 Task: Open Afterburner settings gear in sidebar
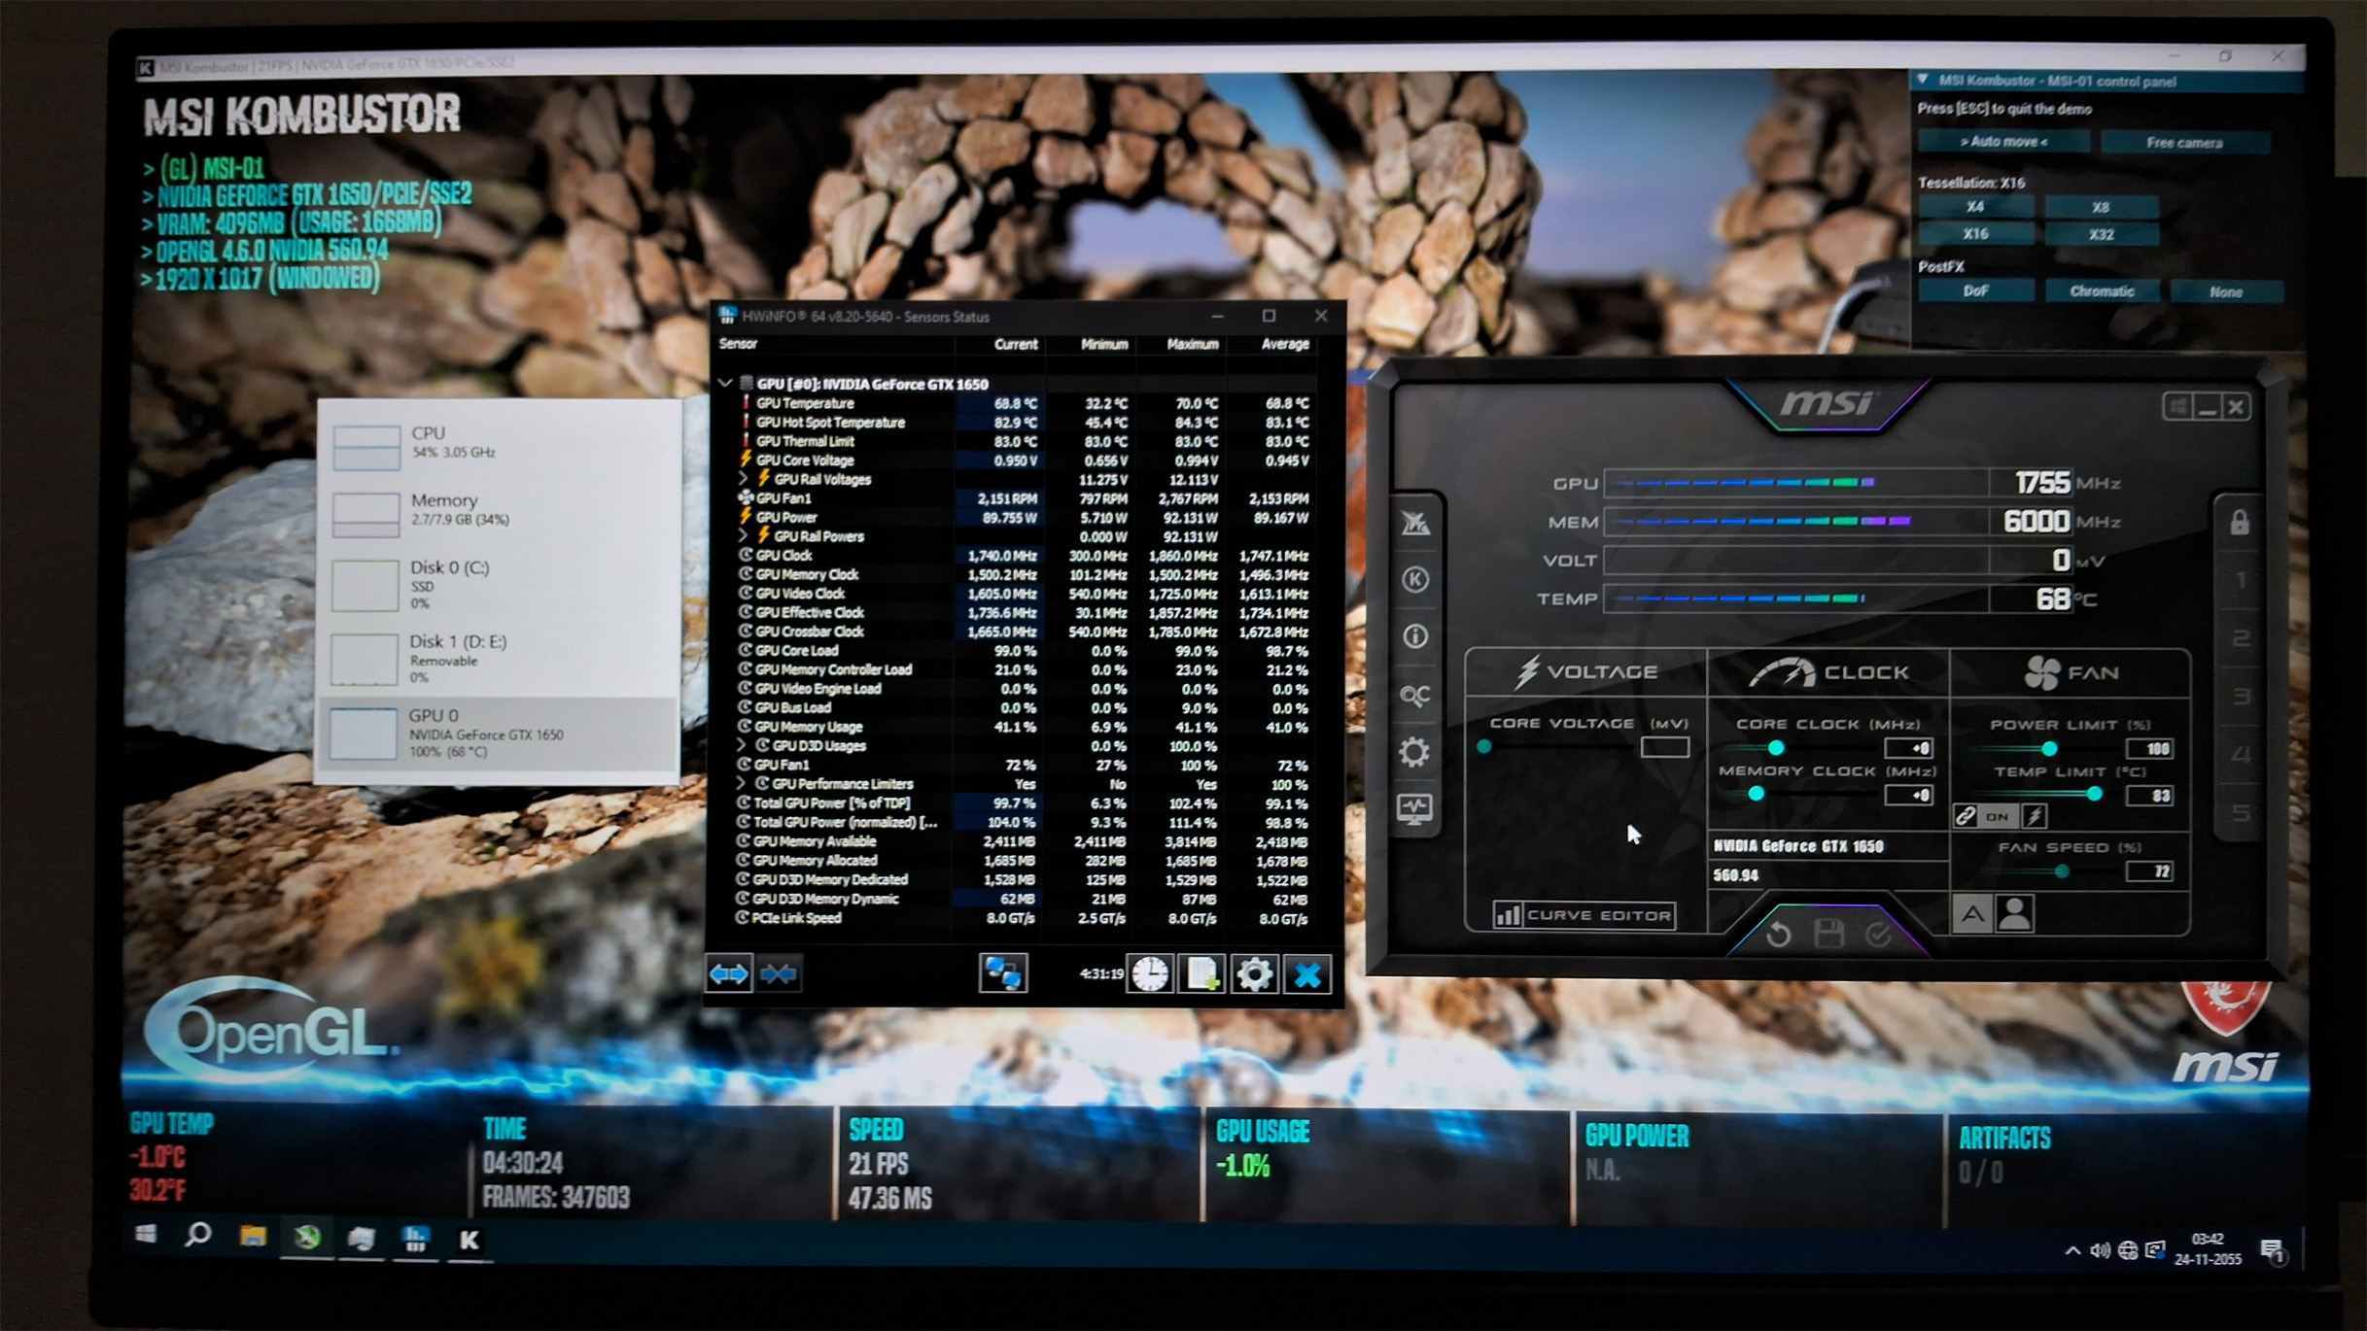pyautogui.click(x=1414, y=752)
